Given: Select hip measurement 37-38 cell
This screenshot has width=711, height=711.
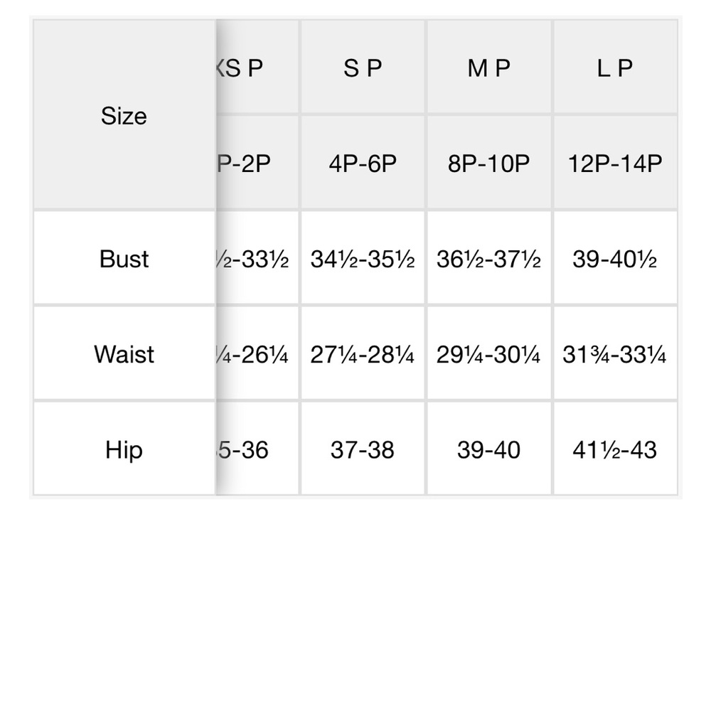Looking at the screenshot, I should [x=363, y=449].
